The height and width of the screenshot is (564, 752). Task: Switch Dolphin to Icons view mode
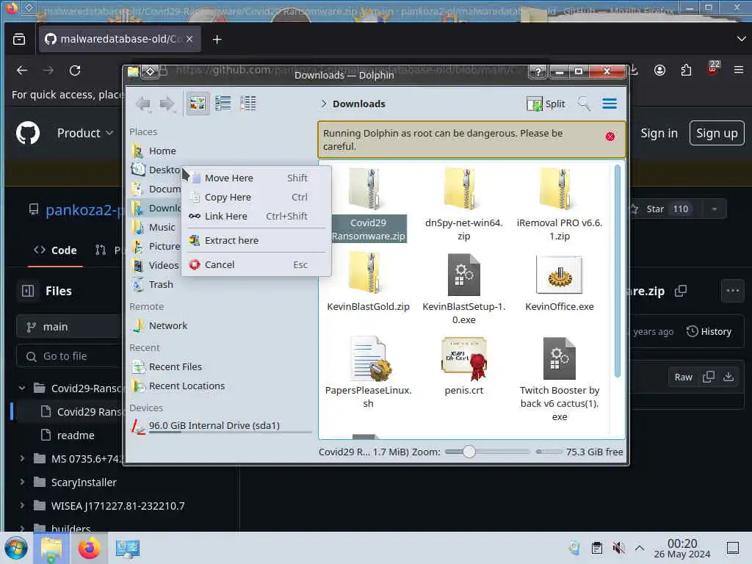click(197, 103)
